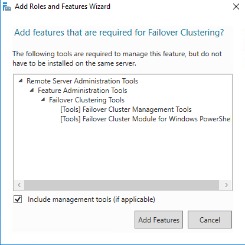Select Failover Cluster Module for Windows PowerShell
This screenshot has width=245, height=245.
click(145, 119)
